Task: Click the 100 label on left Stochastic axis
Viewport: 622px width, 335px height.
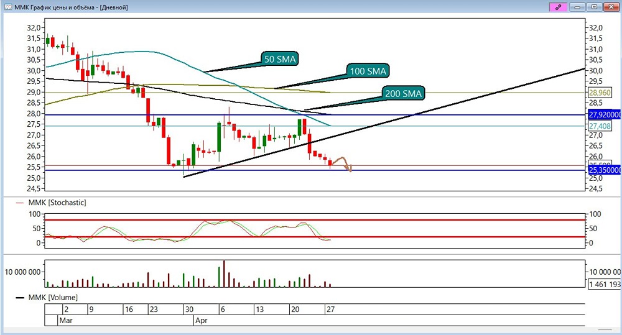Action: [35, 214]
